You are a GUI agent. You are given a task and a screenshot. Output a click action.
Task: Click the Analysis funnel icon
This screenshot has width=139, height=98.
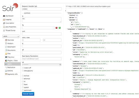[6, 43]
